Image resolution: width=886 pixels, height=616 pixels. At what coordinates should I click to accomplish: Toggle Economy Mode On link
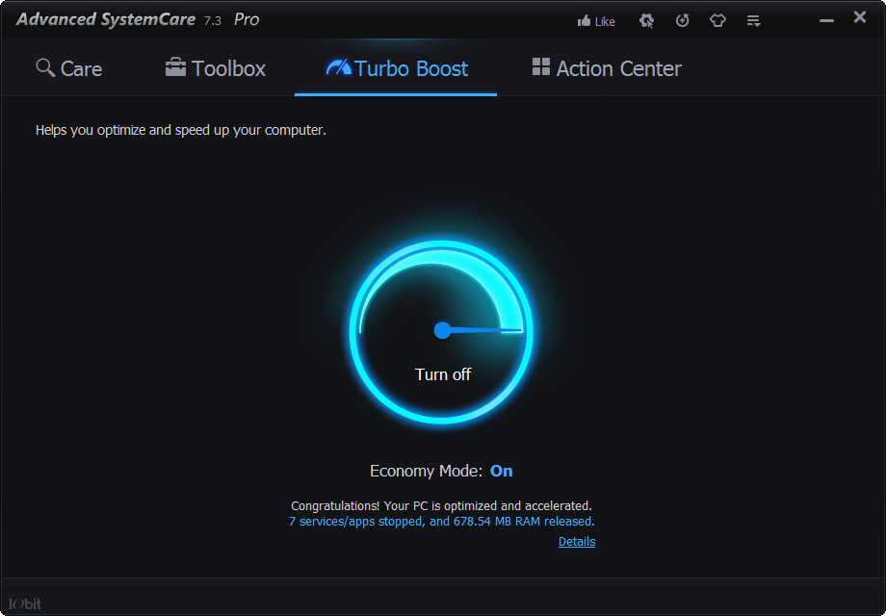[501, 471]
